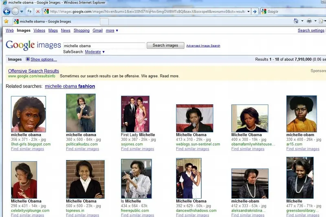Screen dimensions: 326x217
Task: Open the celebrityviplounge.com image thumbnail
Action: [x=24, y=180]
